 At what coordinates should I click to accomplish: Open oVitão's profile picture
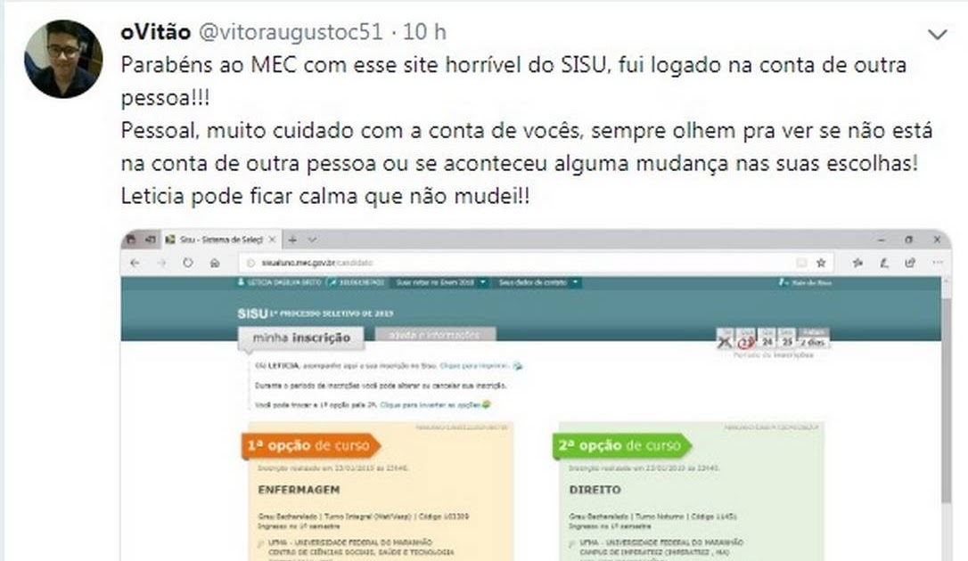click(x=63, y=59)
